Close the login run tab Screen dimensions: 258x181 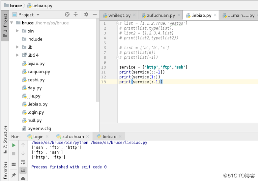click(47, 136)
